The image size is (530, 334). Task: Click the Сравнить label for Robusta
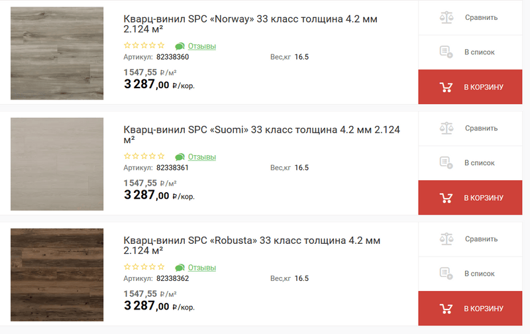[481, 239]
